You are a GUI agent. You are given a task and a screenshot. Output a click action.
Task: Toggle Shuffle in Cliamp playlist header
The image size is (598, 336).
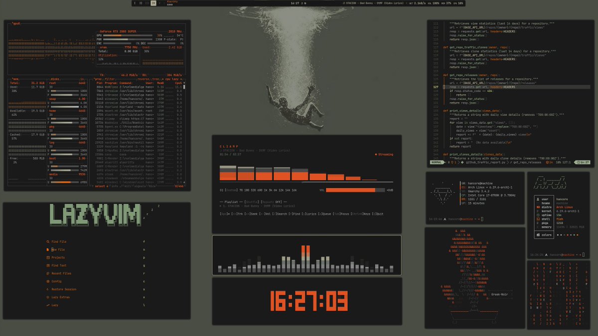251,201
